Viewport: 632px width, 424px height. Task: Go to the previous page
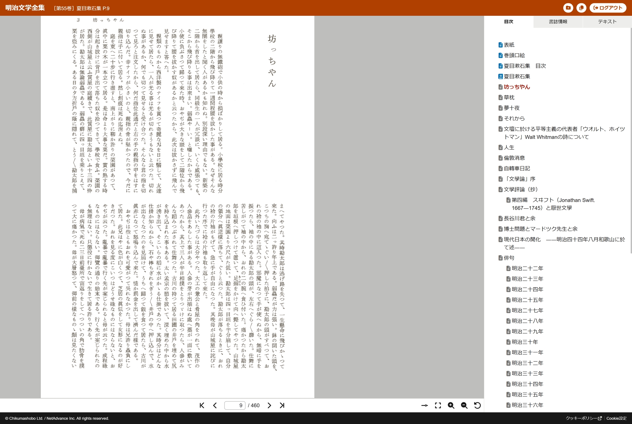[x=215, y=405]
